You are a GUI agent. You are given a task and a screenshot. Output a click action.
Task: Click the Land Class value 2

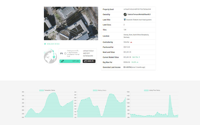tap(124, 25)
